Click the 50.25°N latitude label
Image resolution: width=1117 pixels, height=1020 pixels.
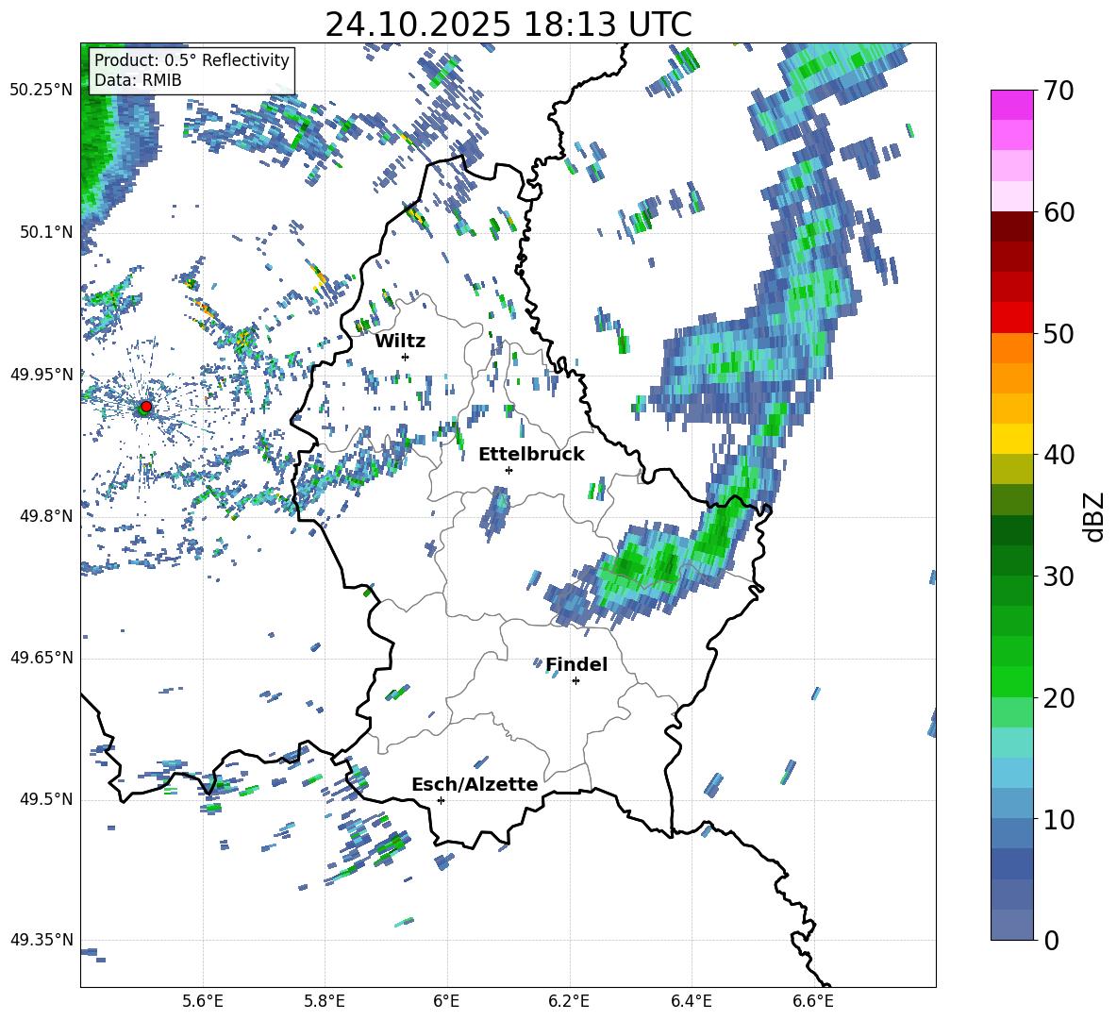(x=42, y=90)
